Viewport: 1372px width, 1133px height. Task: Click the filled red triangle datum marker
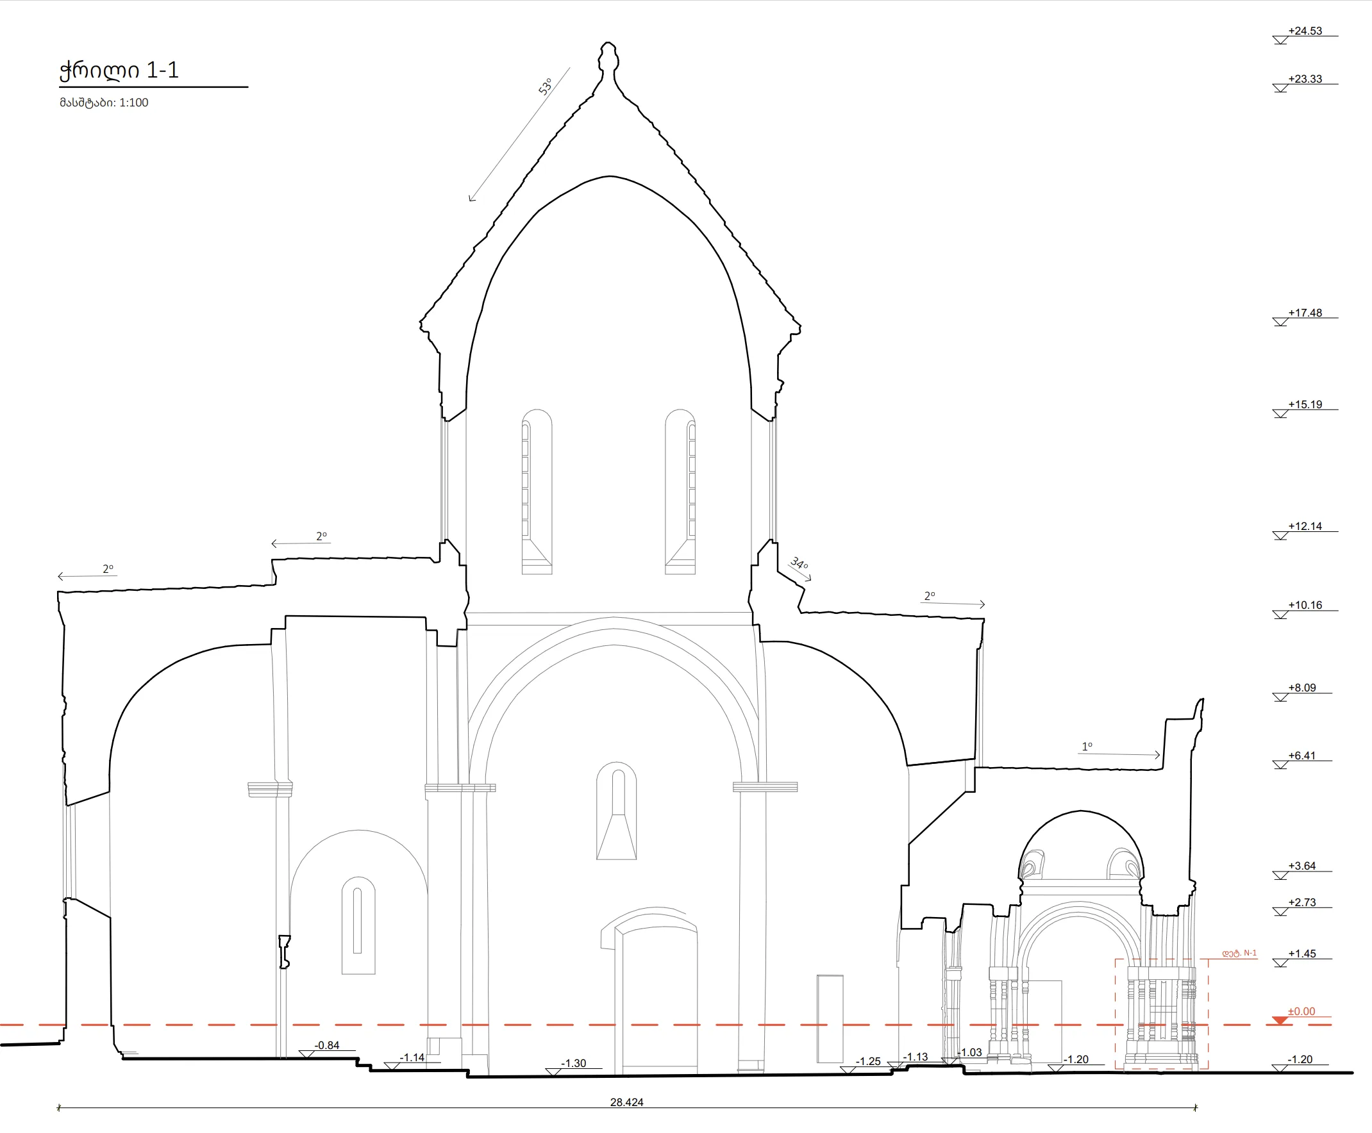1280,1020
